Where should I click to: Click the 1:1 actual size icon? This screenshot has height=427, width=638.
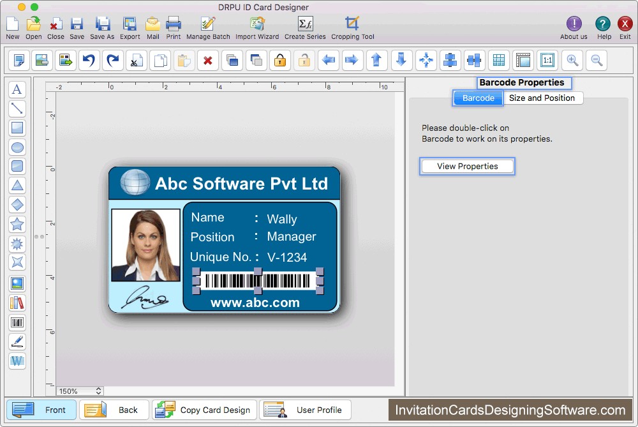pos(547,61)
